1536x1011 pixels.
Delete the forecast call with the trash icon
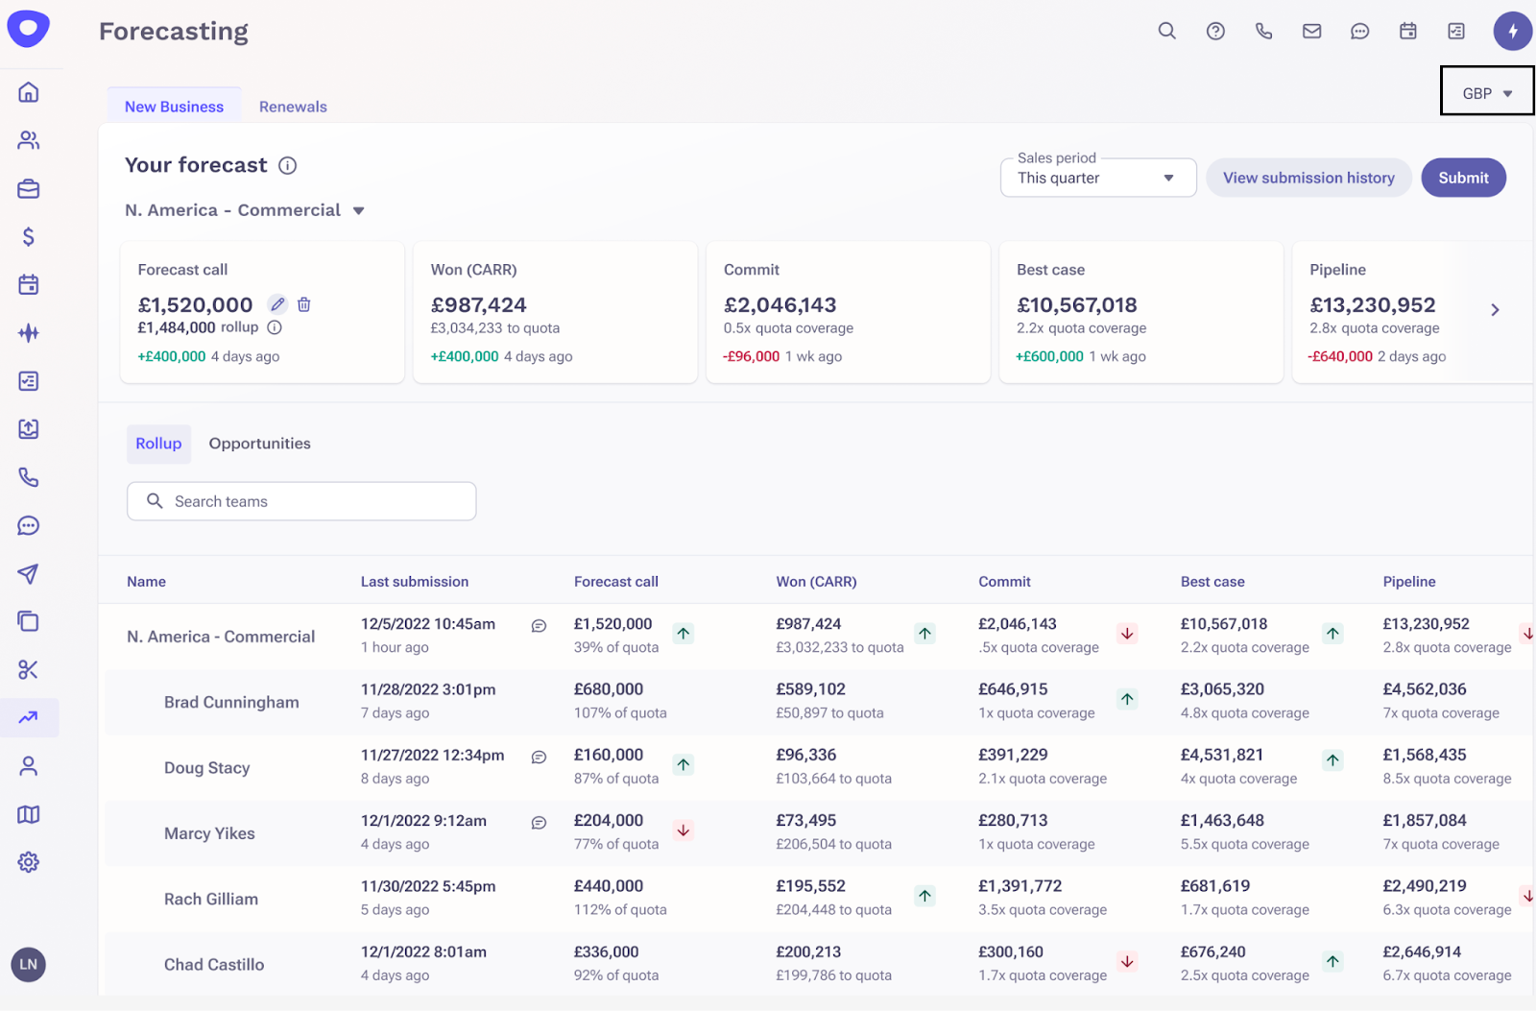304,303
